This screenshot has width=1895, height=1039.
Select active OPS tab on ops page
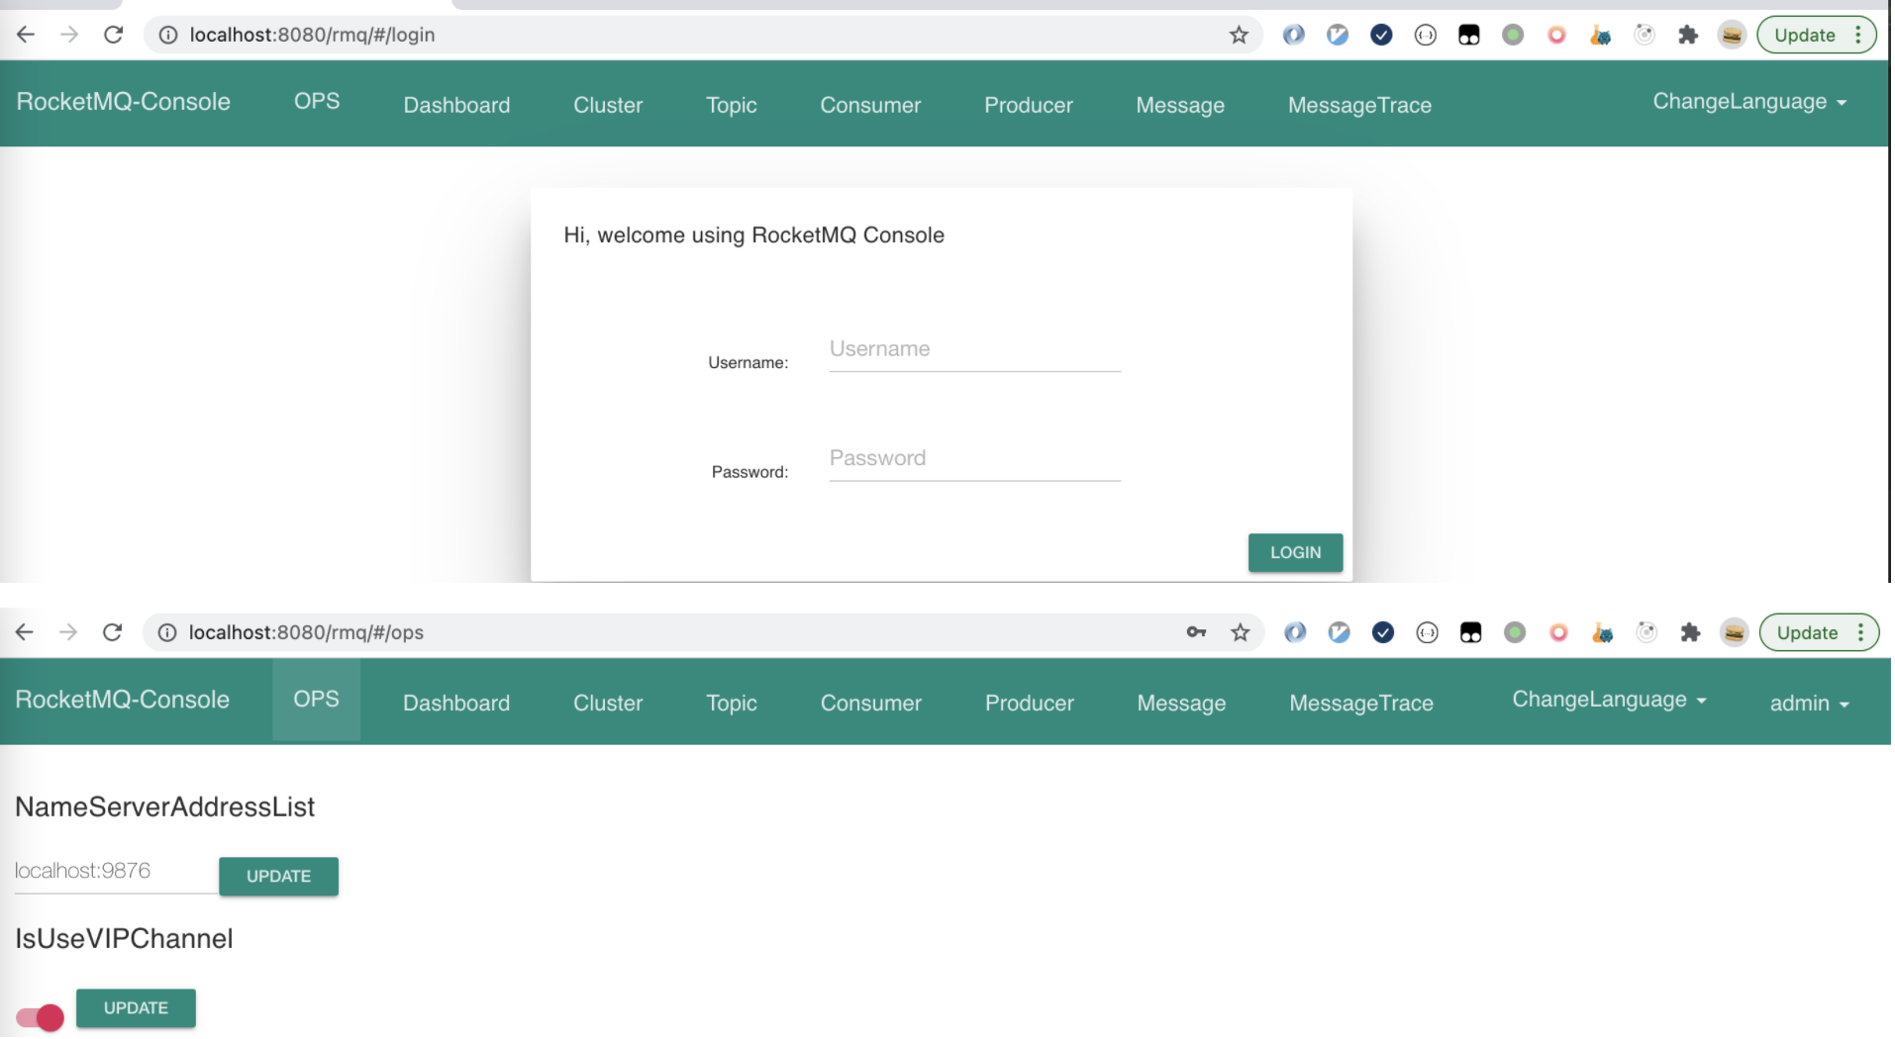coord(317,700)
